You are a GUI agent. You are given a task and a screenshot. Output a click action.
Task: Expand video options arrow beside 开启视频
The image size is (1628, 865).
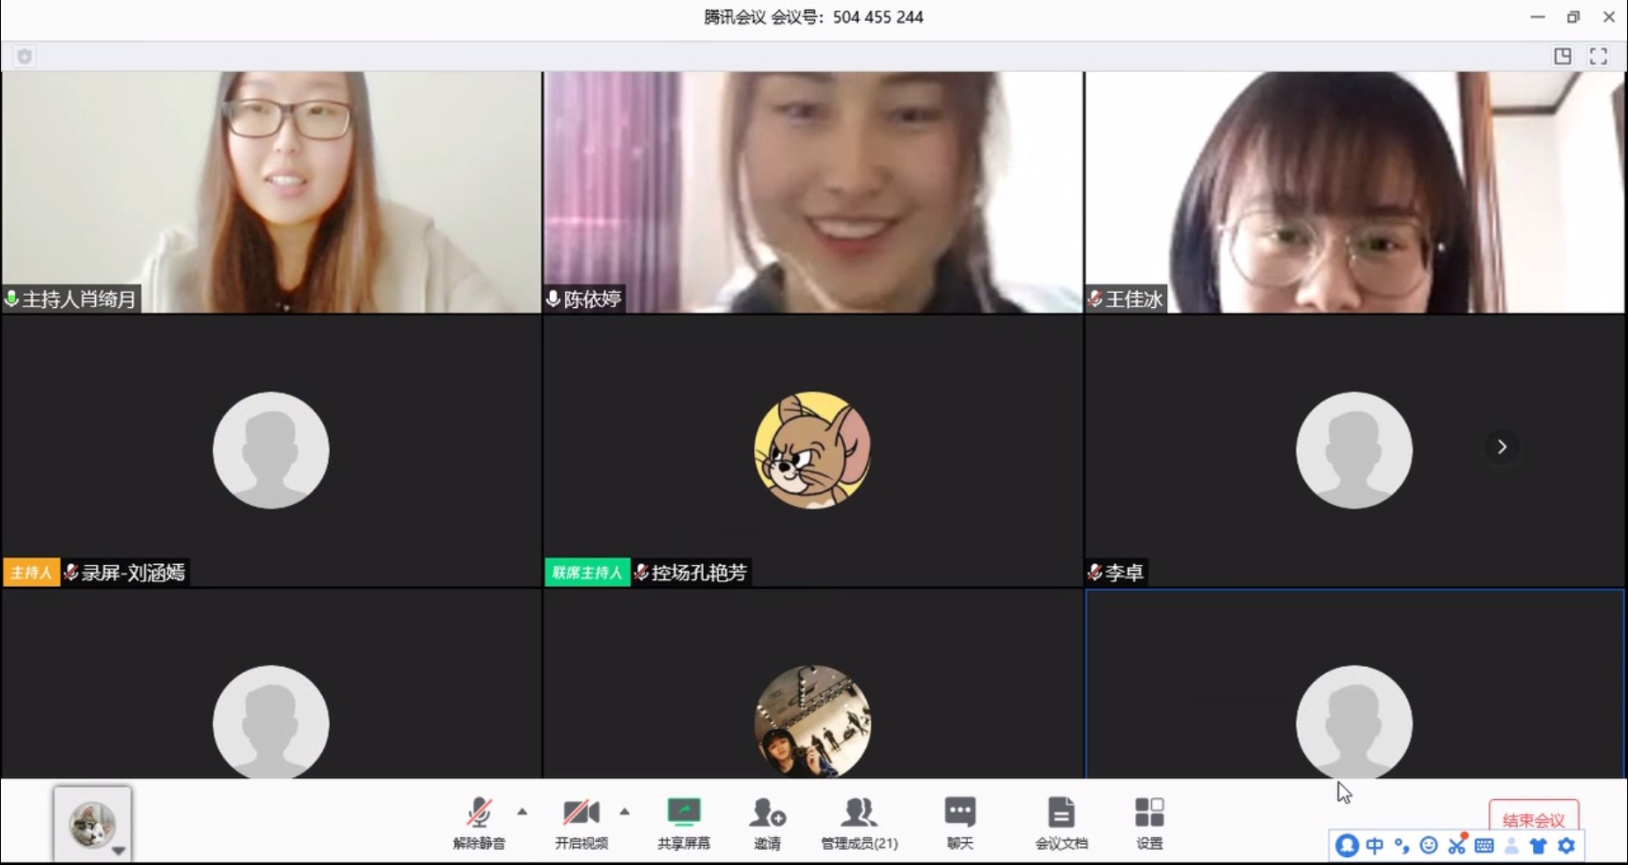[x=625, y=811]
